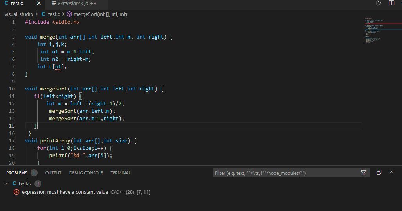402x211 pixels.
Task: Run the C file with play icon
Action: tap(379, 4)
